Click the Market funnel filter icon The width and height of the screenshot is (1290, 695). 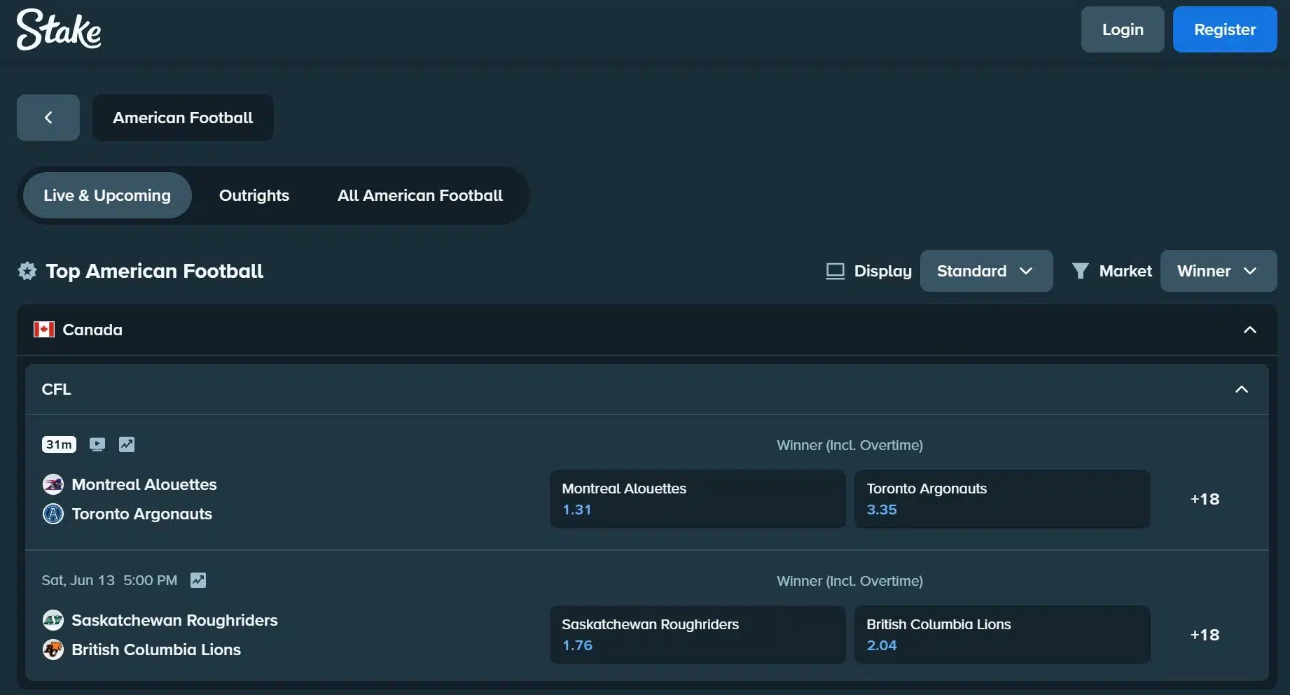[1080, 271]
